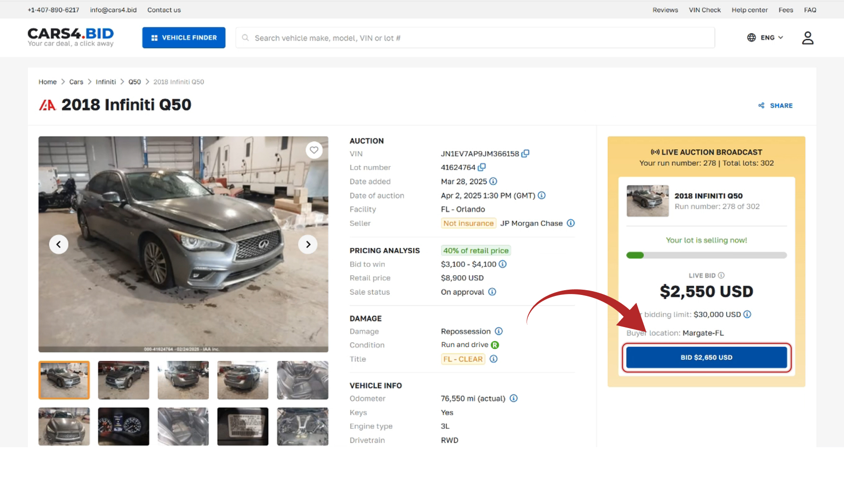Click the Retail price $8,900 USD value

coord(462,278)
